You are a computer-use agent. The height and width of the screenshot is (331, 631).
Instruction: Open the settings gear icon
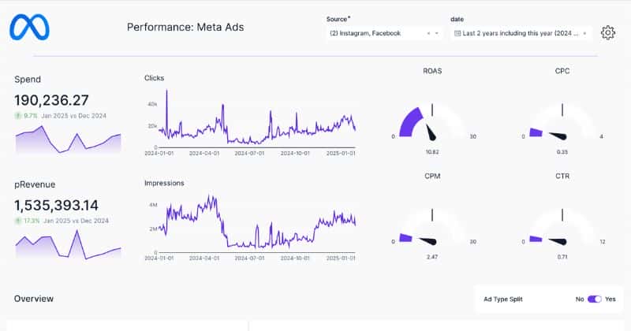607,32
